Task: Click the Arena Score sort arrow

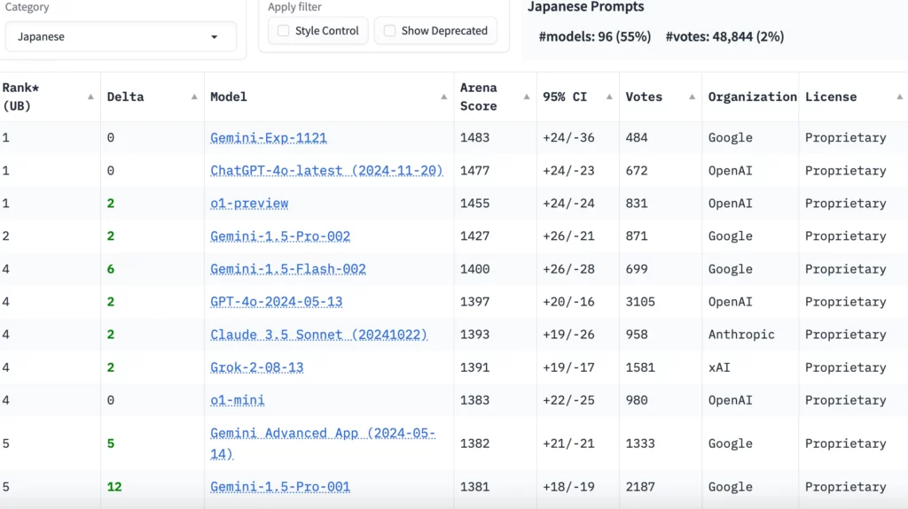Action: (x=527, y=96)
